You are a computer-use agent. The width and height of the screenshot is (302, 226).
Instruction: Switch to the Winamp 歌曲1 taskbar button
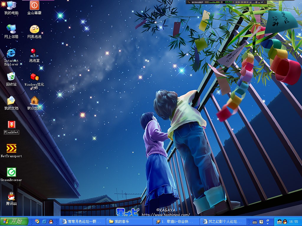point(176,222)
